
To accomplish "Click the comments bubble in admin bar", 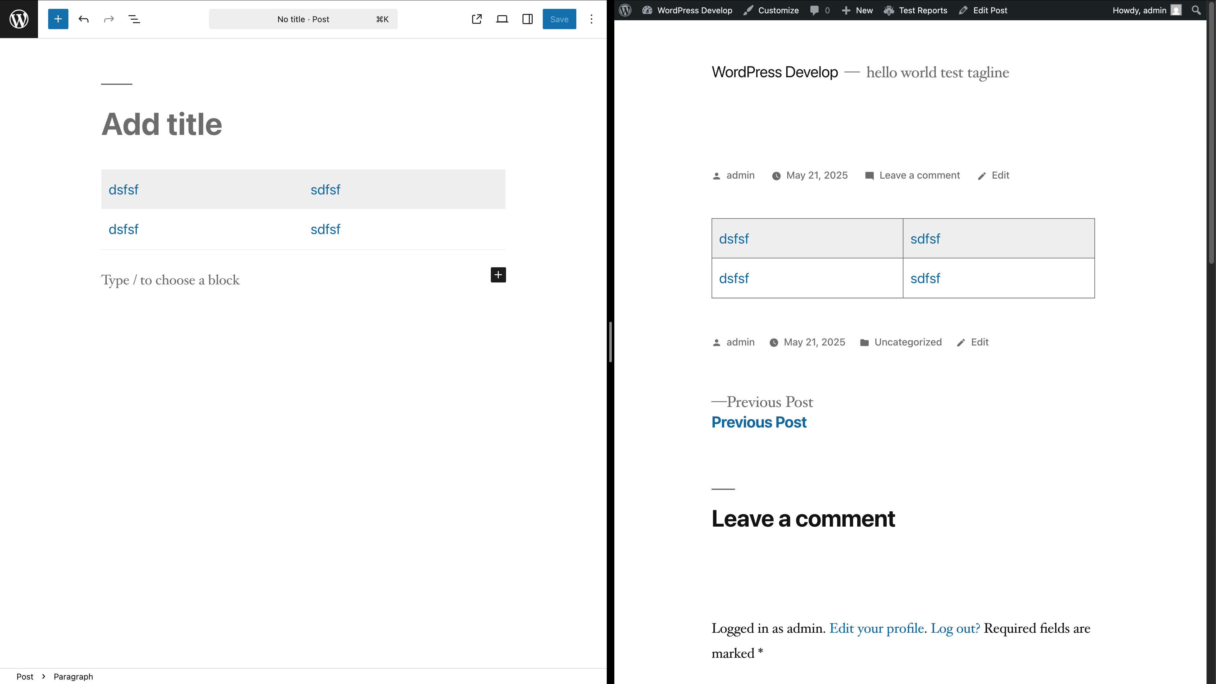I will click(x=820, y=10).
